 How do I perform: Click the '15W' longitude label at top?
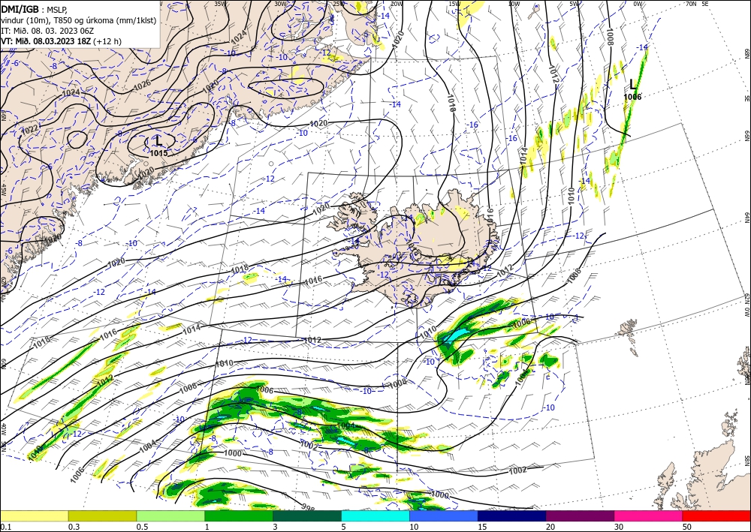click(x=454, y=4)
